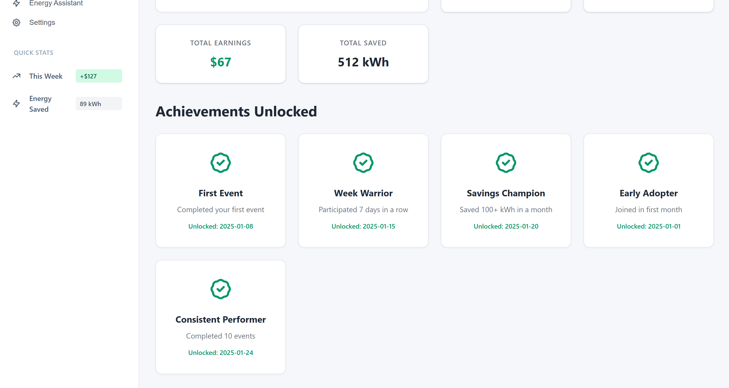Open Energy Assistant from the sidebar
The image size is (729, 388).
click(x=56, y=3)
